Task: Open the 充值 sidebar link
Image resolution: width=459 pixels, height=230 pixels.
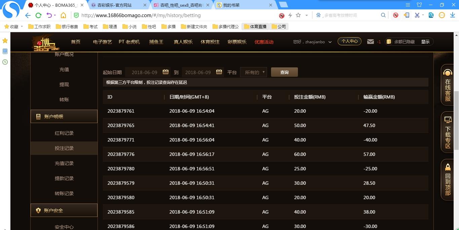Action: click(x=64, y=69)
